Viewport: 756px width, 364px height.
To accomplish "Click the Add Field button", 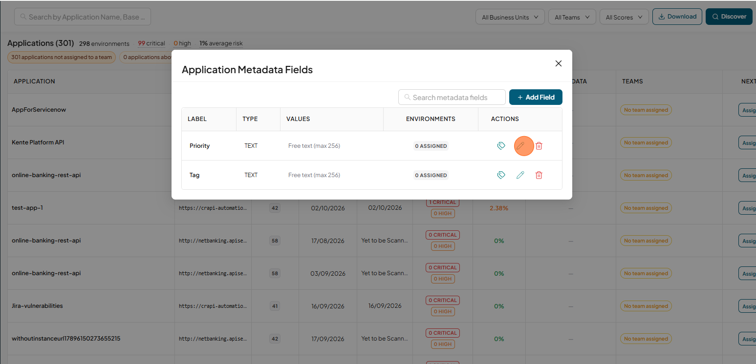I will pyautogui.click(x=536, y=97).
